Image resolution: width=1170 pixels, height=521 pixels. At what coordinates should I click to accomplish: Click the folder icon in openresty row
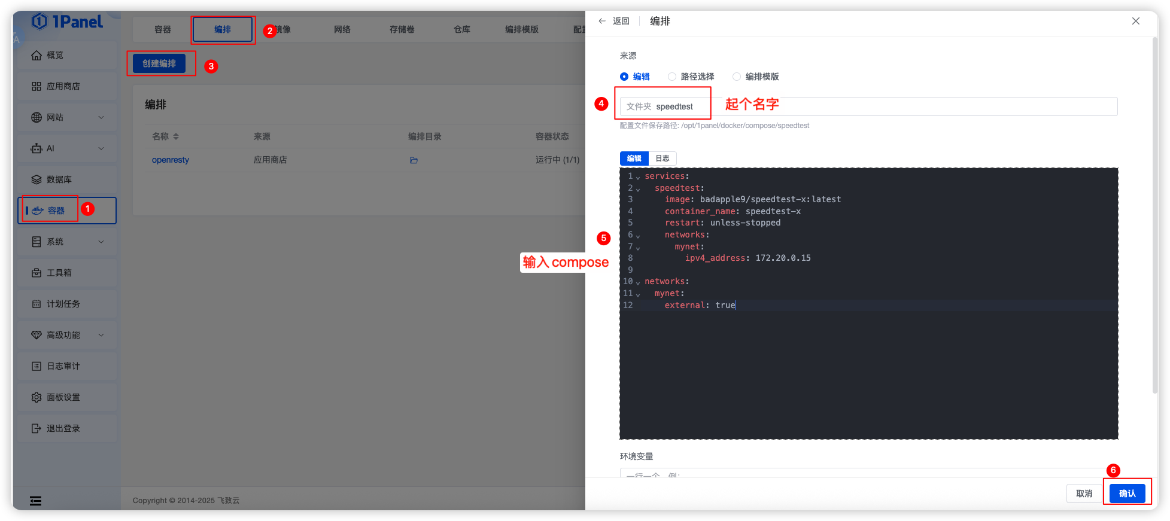click(x=414, y=160)
